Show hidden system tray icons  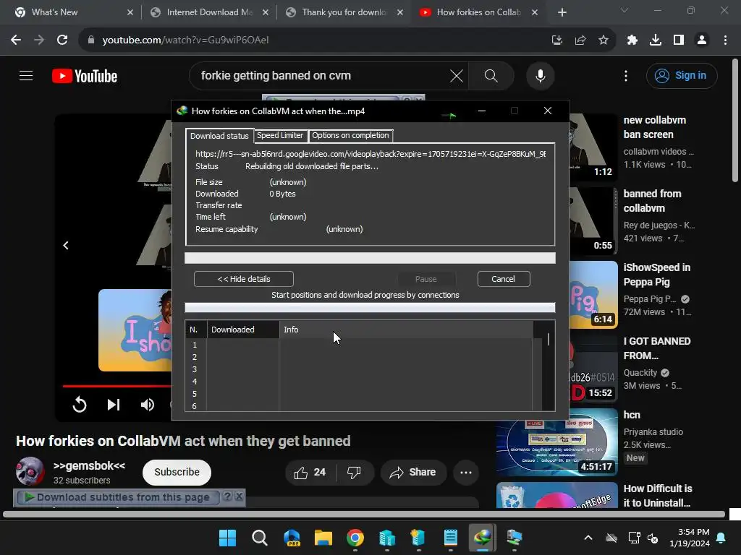tap(588, 538)
